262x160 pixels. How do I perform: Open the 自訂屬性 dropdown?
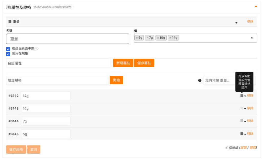pyautogui.click(x=58, y=63)
